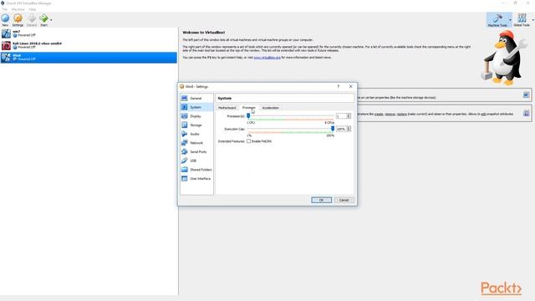Click OK in the Settings dialog
The image size is (535, 301).
(321, 200)
